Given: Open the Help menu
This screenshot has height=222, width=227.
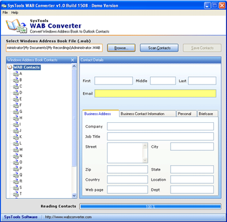Looking at the screenshot, I should tap(15, 12).
